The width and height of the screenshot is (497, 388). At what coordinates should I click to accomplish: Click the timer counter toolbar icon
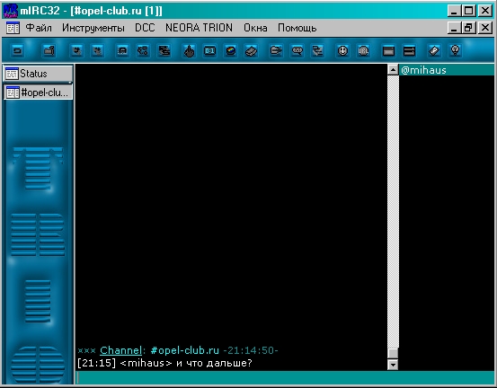click(209, 50)
